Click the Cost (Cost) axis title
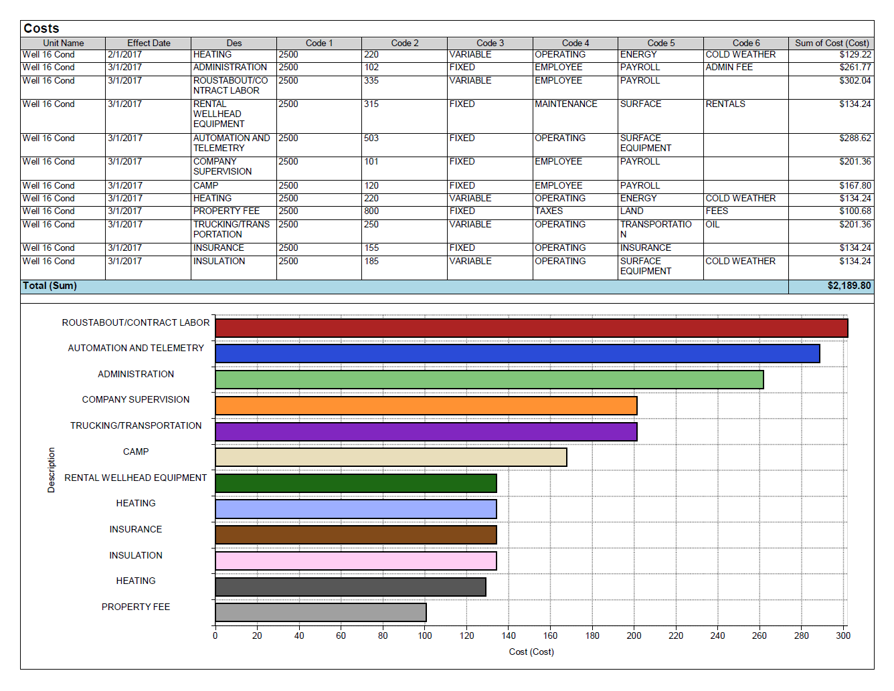This screenshot has height=691, width=894. click(531, 652)
